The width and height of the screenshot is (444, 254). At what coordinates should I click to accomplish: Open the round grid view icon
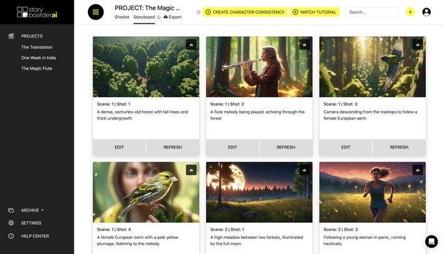tap(96, 12)
